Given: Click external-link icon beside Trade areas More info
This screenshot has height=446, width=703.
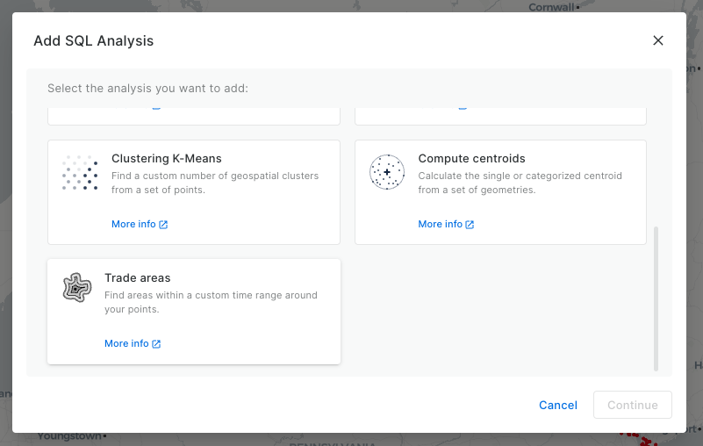Looking at the screenshot, I should pyautogui.click(x=156, y=344).
